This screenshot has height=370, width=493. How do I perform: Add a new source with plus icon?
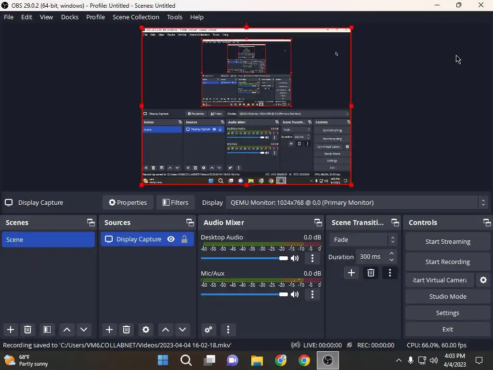coord(109,330)
